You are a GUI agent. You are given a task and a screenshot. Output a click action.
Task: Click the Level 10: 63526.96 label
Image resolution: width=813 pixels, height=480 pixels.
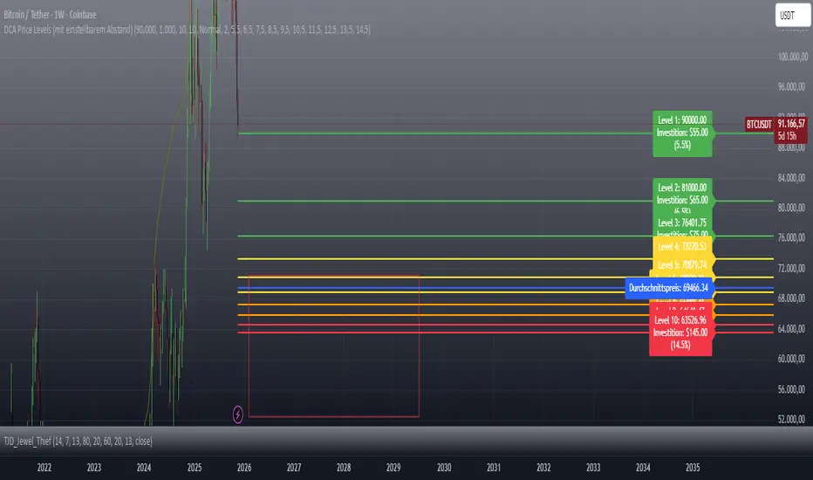click(680, 333)
